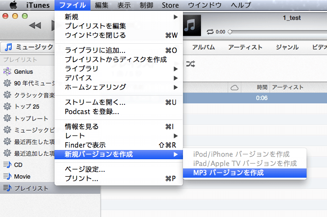This screenshot has height=217, width=327.
Task: Open the iTunes application menu
Action: pyautogui.click(x=38, y=5)
